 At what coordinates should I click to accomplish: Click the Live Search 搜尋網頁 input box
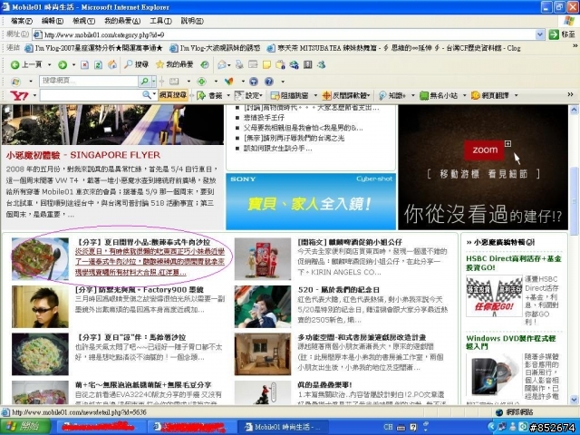coord(89,81)
